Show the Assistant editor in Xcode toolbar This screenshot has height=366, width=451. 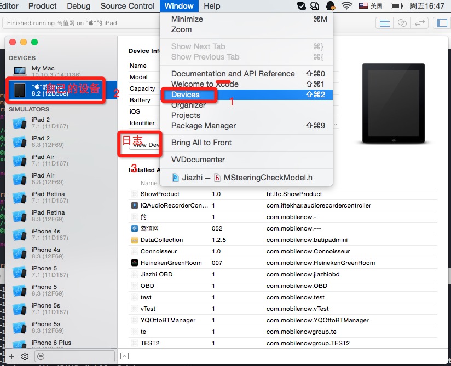click(x=402, y=23)
